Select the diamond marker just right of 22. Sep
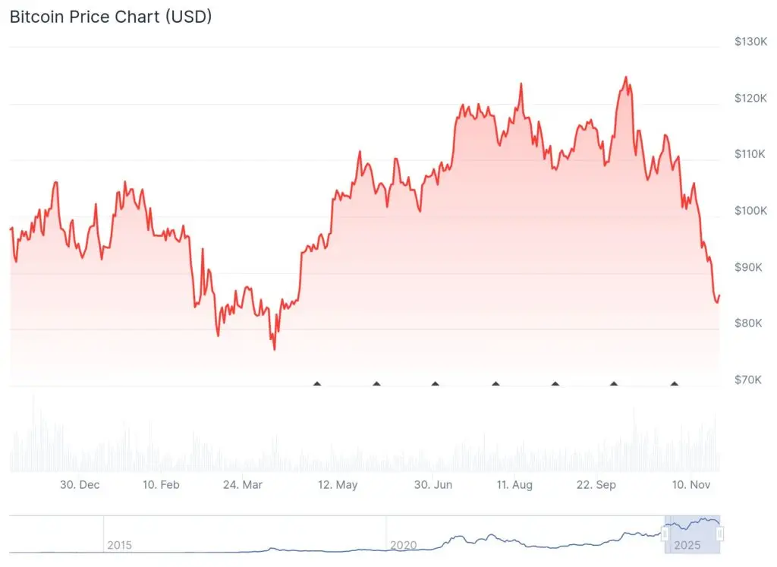The height and width of the screenshot is (567, 777). (x=614, y=383)
